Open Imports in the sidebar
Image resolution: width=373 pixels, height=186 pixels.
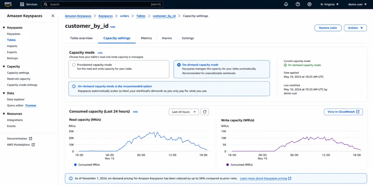coord(12,46)
